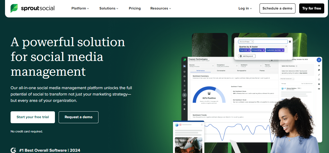Click the Start your free trial button
Viewport: 329px width, 153px height.
point(33,117)
